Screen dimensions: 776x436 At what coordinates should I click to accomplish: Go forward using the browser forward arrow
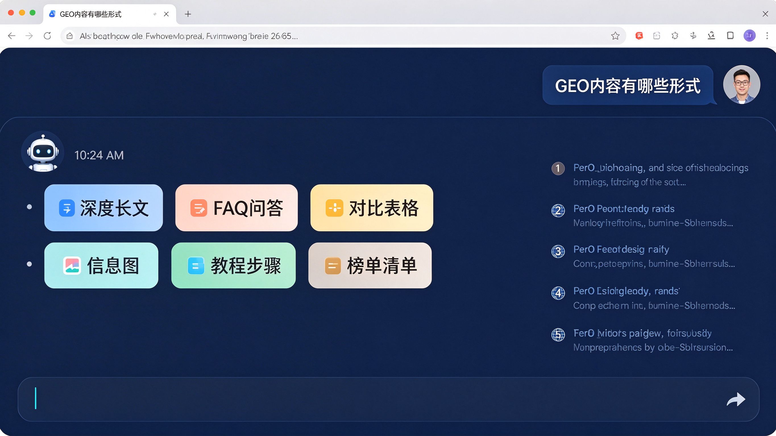(29, 36)
